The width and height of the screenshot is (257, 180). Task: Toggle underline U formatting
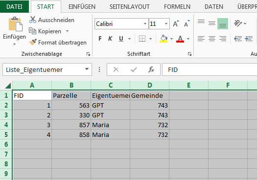tap(121, 39)
